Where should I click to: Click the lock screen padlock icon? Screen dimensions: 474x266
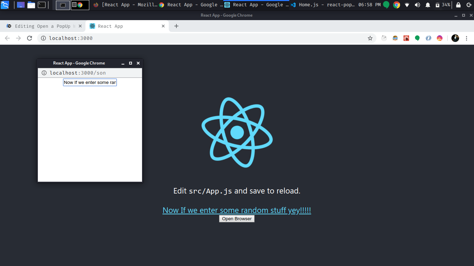click(458, 5)
